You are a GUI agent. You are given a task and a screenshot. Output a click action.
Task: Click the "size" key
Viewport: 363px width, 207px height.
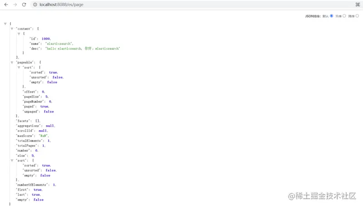click(22, 155)
